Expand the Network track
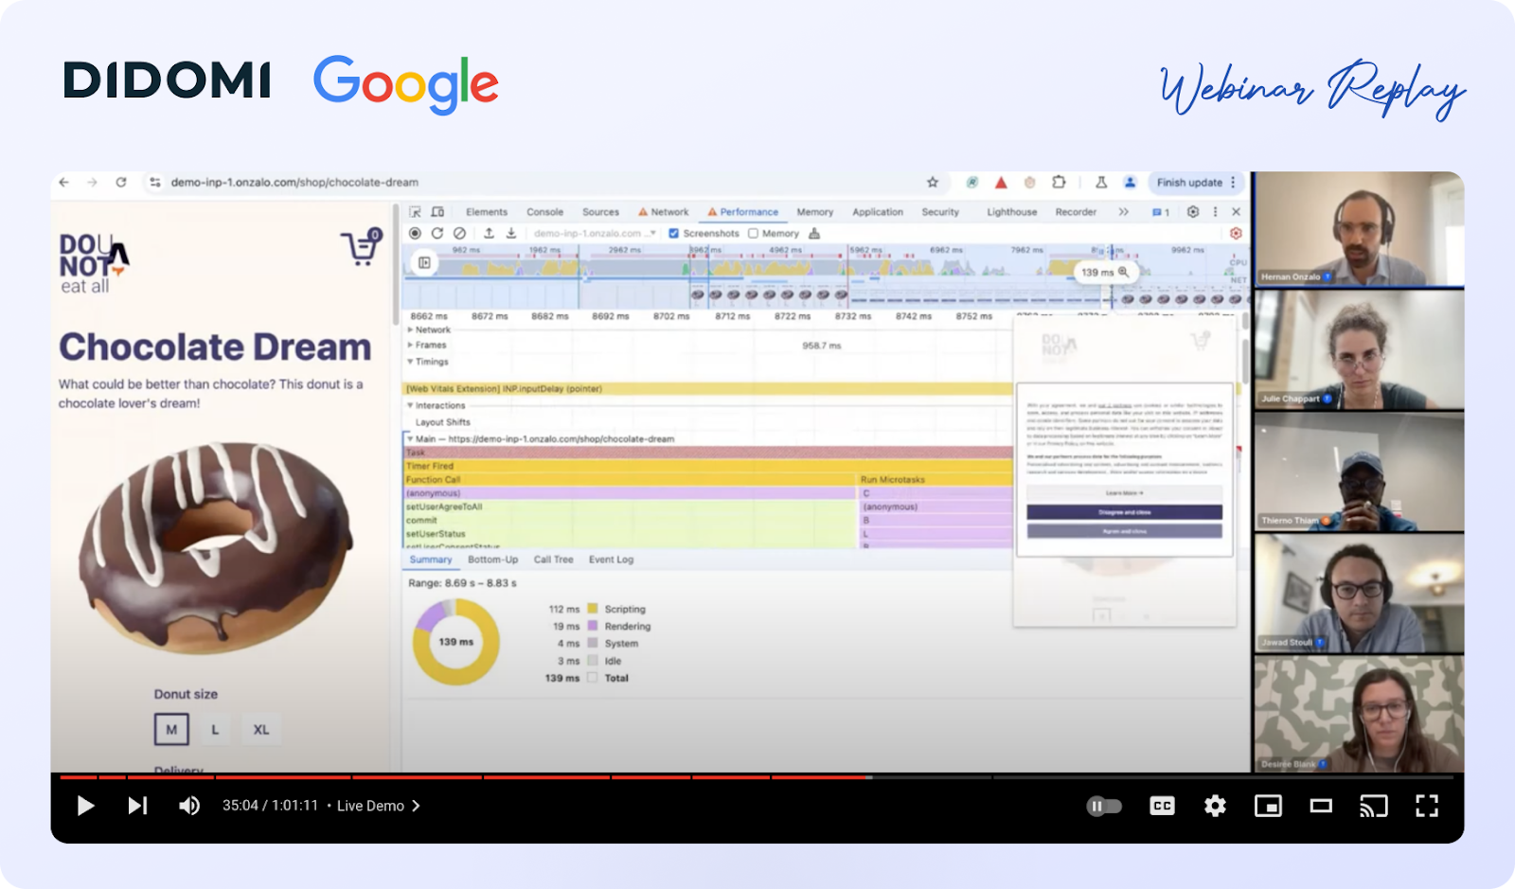This screenshot has height=889, width=1515. point(410,329)
